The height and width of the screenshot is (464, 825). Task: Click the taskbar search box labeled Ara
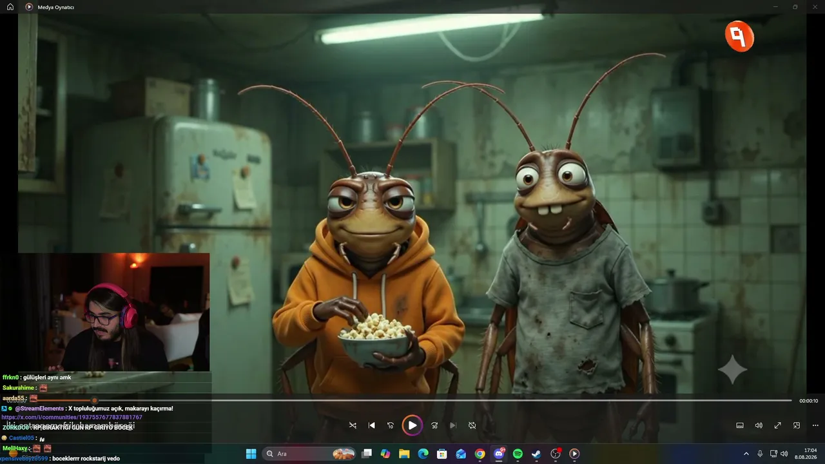pos(310,454)
